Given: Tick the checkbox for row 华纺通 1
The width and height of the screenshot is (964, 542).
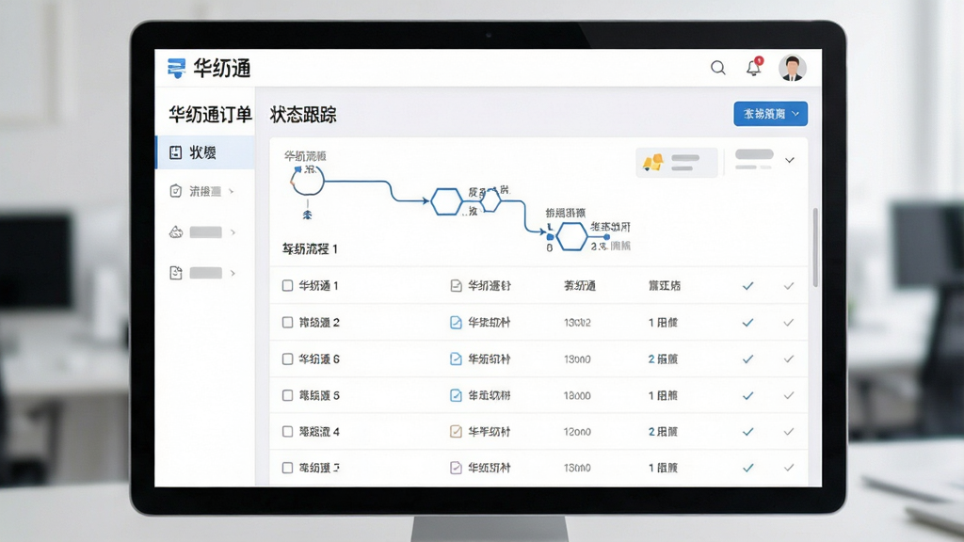Looking at the screenshot, I should tap(287, 286).
